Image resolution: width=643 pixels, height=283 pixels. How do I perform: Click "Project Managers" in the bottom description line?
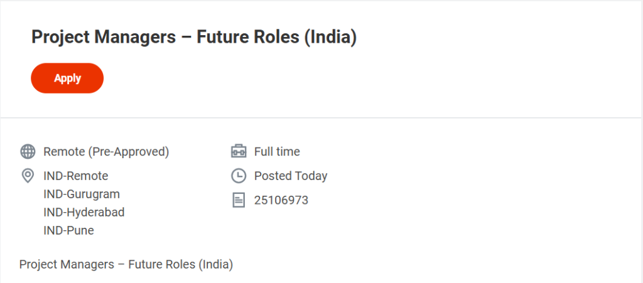[66, 265]
